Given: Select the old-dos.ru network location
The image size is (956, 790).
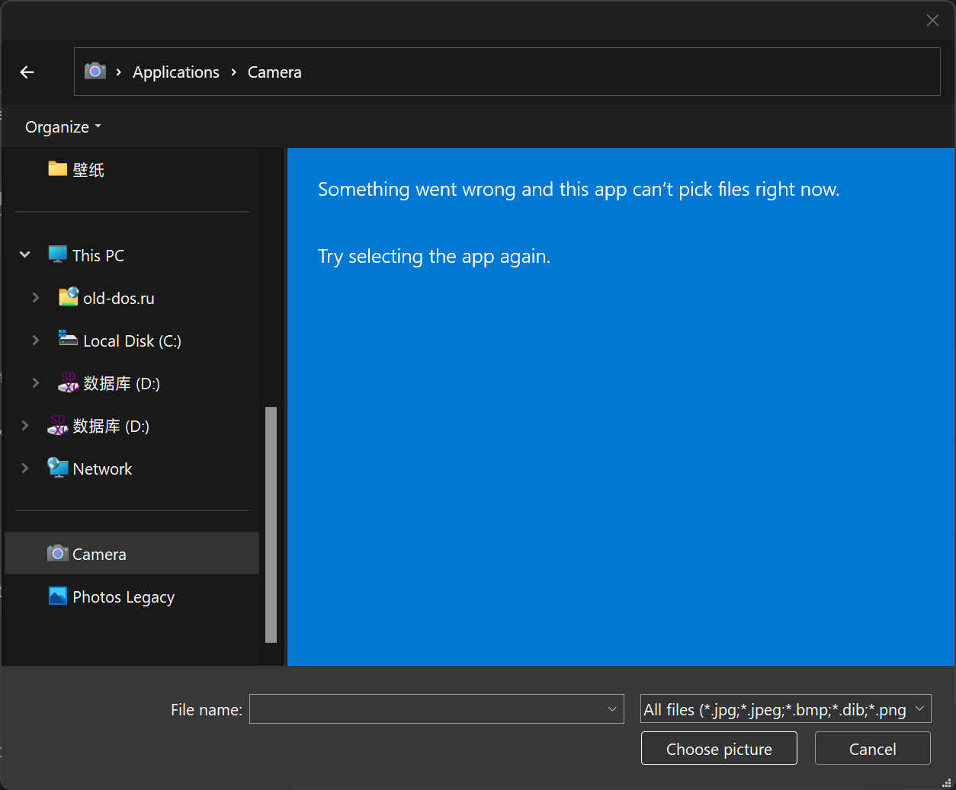Looking at the screenshot, I should 118,299.
